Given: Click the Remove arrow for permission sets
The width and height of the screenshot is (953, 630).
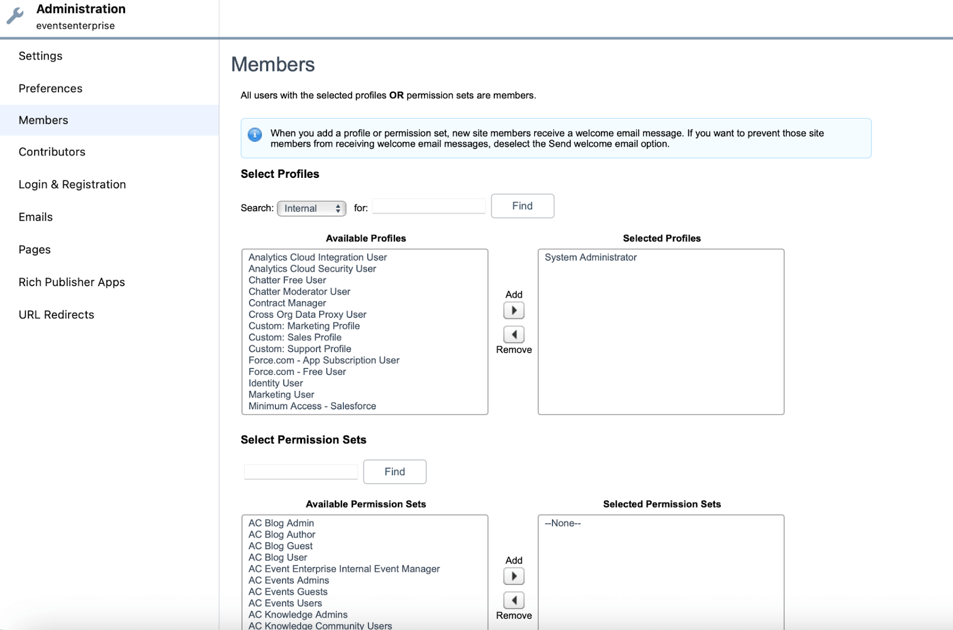Looking at the screenshot, I should tap(513, 599).
